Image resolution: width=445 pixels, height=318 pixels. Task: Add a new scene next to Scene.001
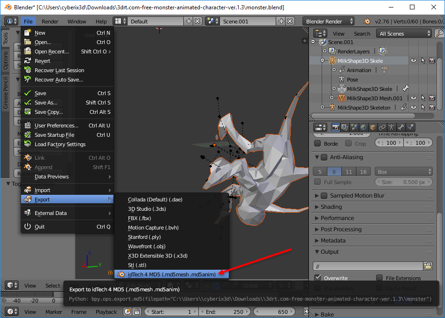tap(281, 21)
